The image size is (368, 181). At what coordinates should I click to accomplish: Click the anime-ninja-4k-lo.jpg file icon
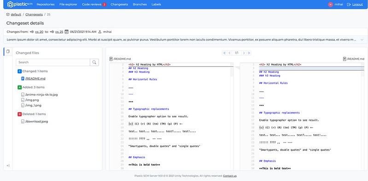(x=23, y=94)
